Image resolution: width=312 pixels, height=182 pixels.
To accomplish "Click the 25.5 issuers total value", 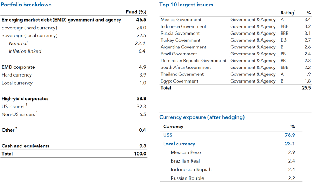I will (305, 88).
